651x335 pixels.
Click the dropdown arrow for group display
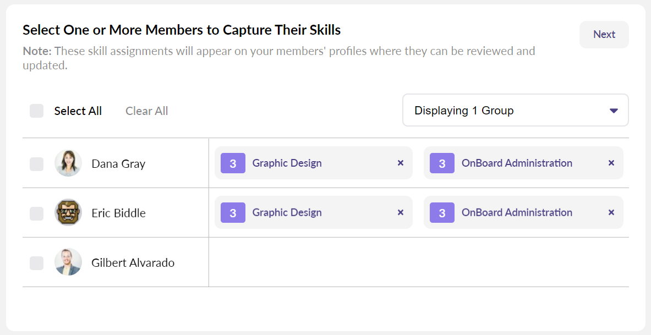(x=614, y=111)
